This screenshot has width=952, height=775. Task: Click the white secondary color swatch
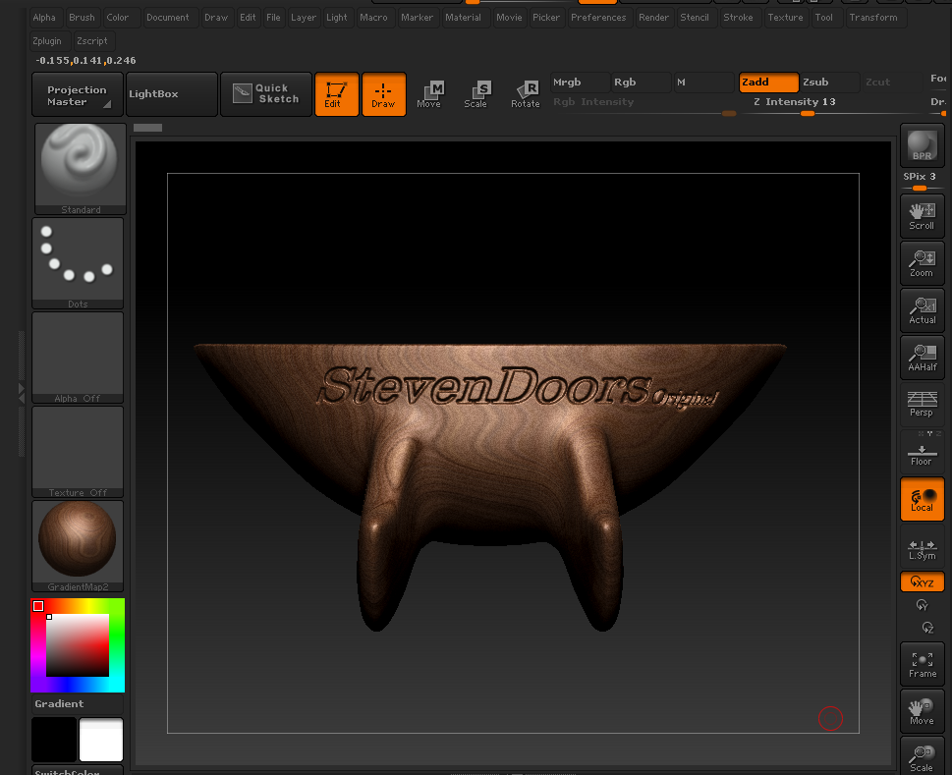(101, 740)
